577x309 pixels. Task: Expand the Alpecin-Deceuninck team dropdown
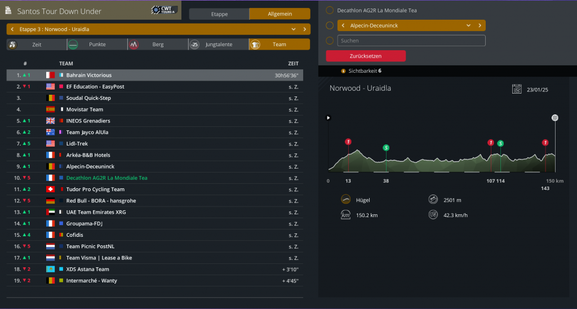(x=468, y=25)
